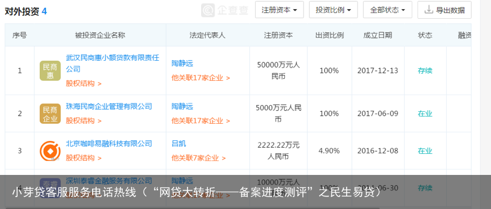Open 他关联17家企业 link in row 1

[x=201, y=78]
